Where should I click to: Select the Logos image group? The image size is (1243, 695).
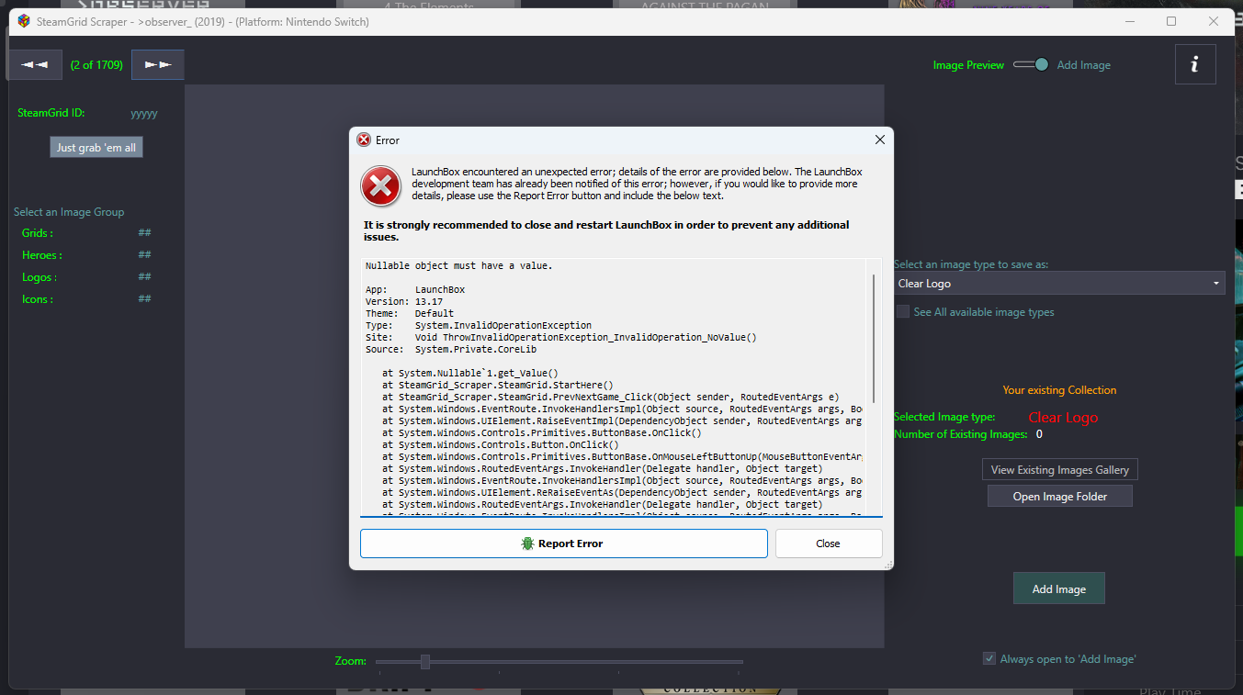(x=40, y=277)
